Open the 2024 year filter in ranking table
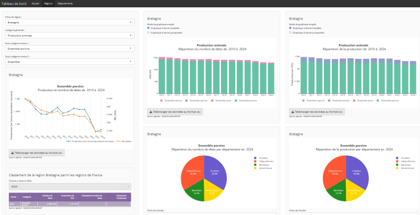Viewport: 420px width, 215px height. (68, 186)
